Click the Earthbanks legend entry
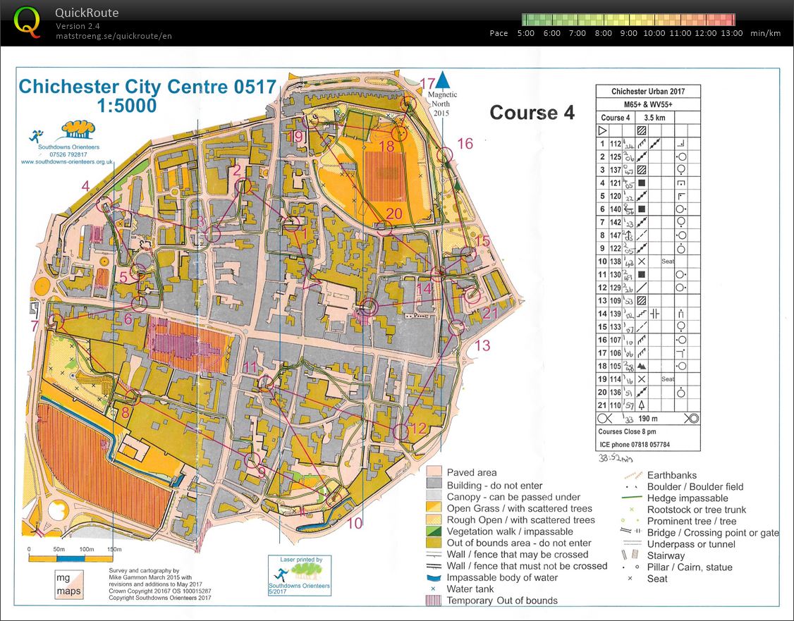This screenshot has width=794, height=621. (671, 475)
